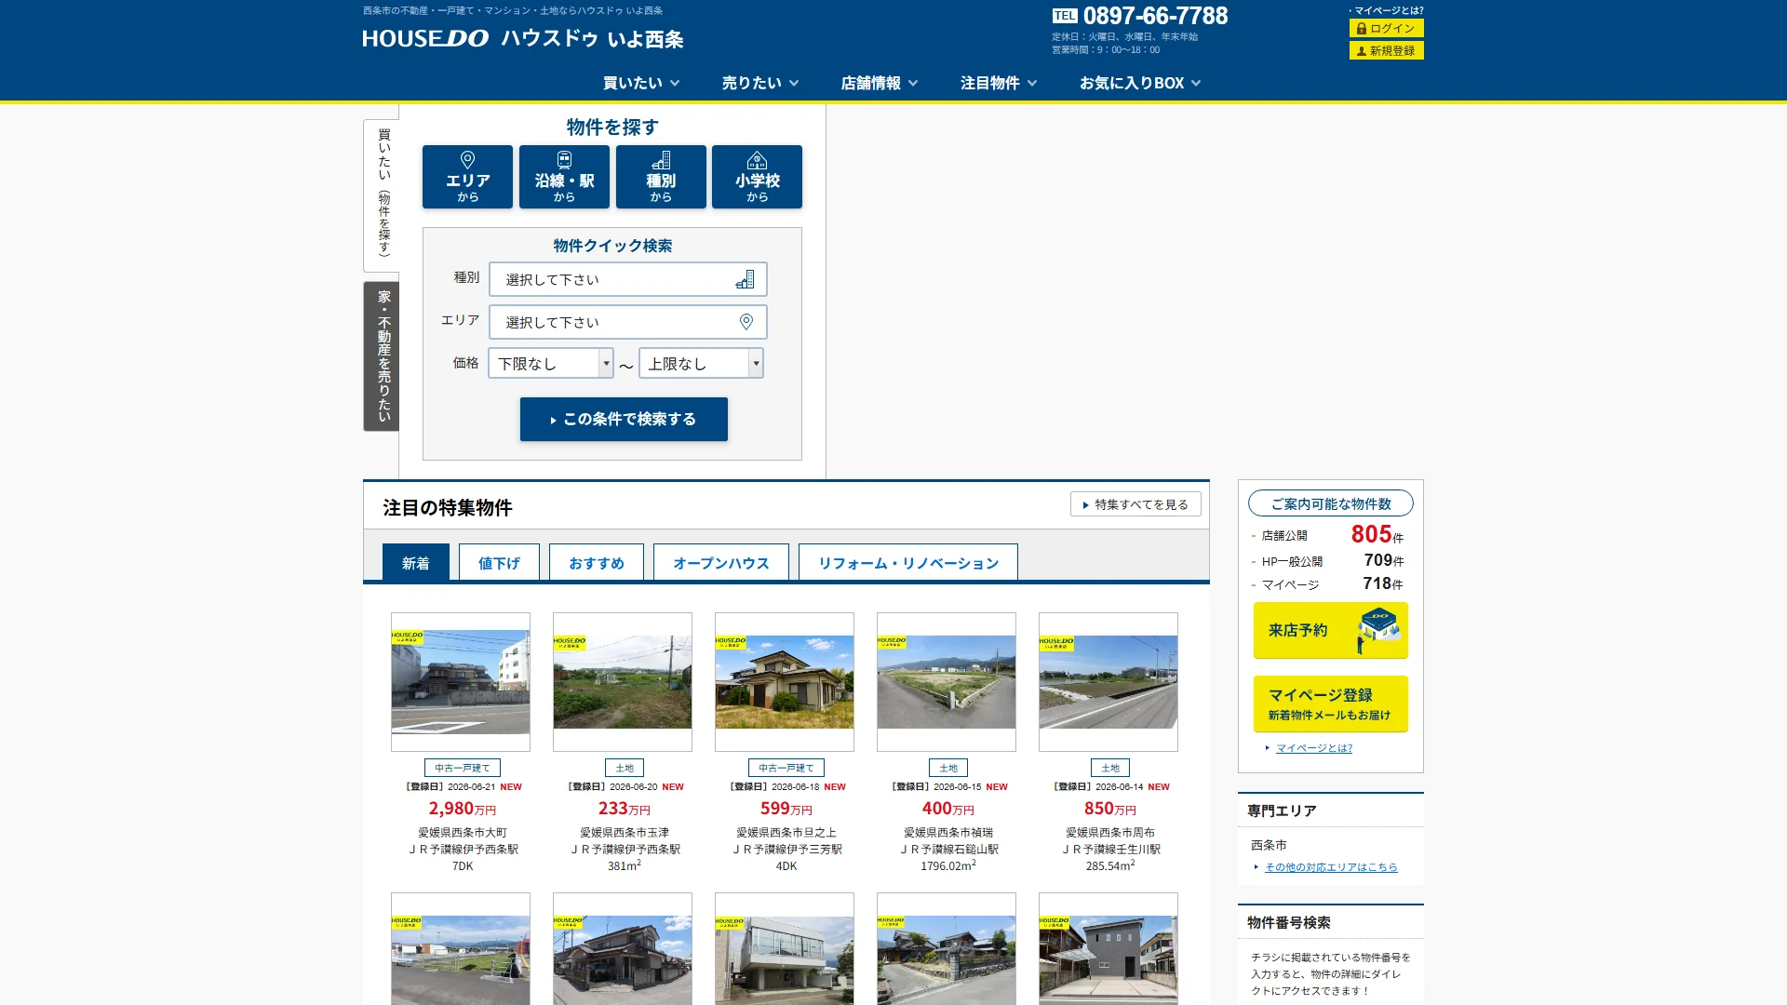Viewport: 1787px width, 1005px height.
Task: Open the エリア 選択して下さい selector
Action: click(628, 322)
